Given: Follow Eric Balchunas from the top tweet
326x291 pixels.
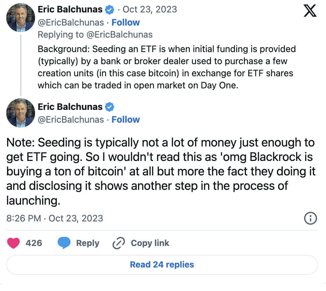Looking at the screenshot, I should (125, 22).
